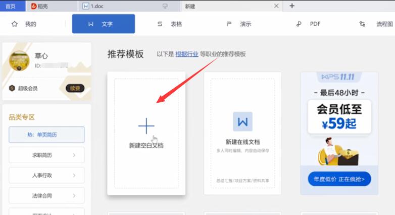Expand 求职简历 category arrow

pos(74,155)
